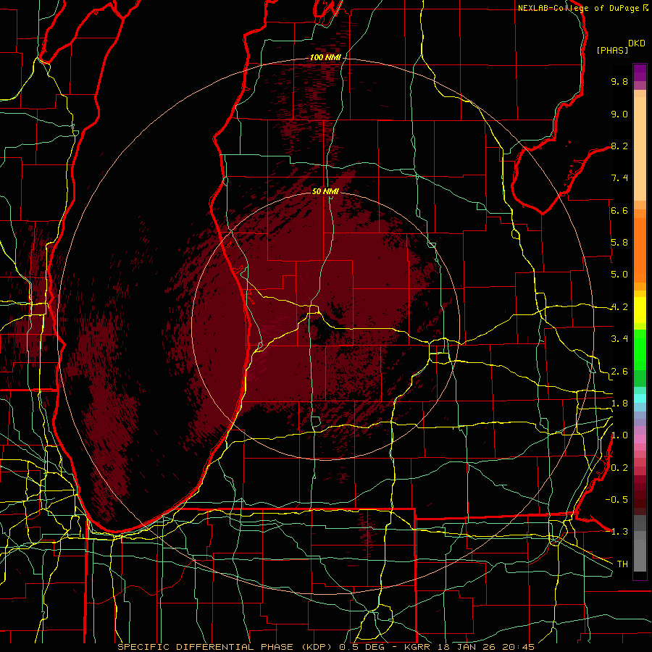Click the 100 NMI range ring label

325,57
